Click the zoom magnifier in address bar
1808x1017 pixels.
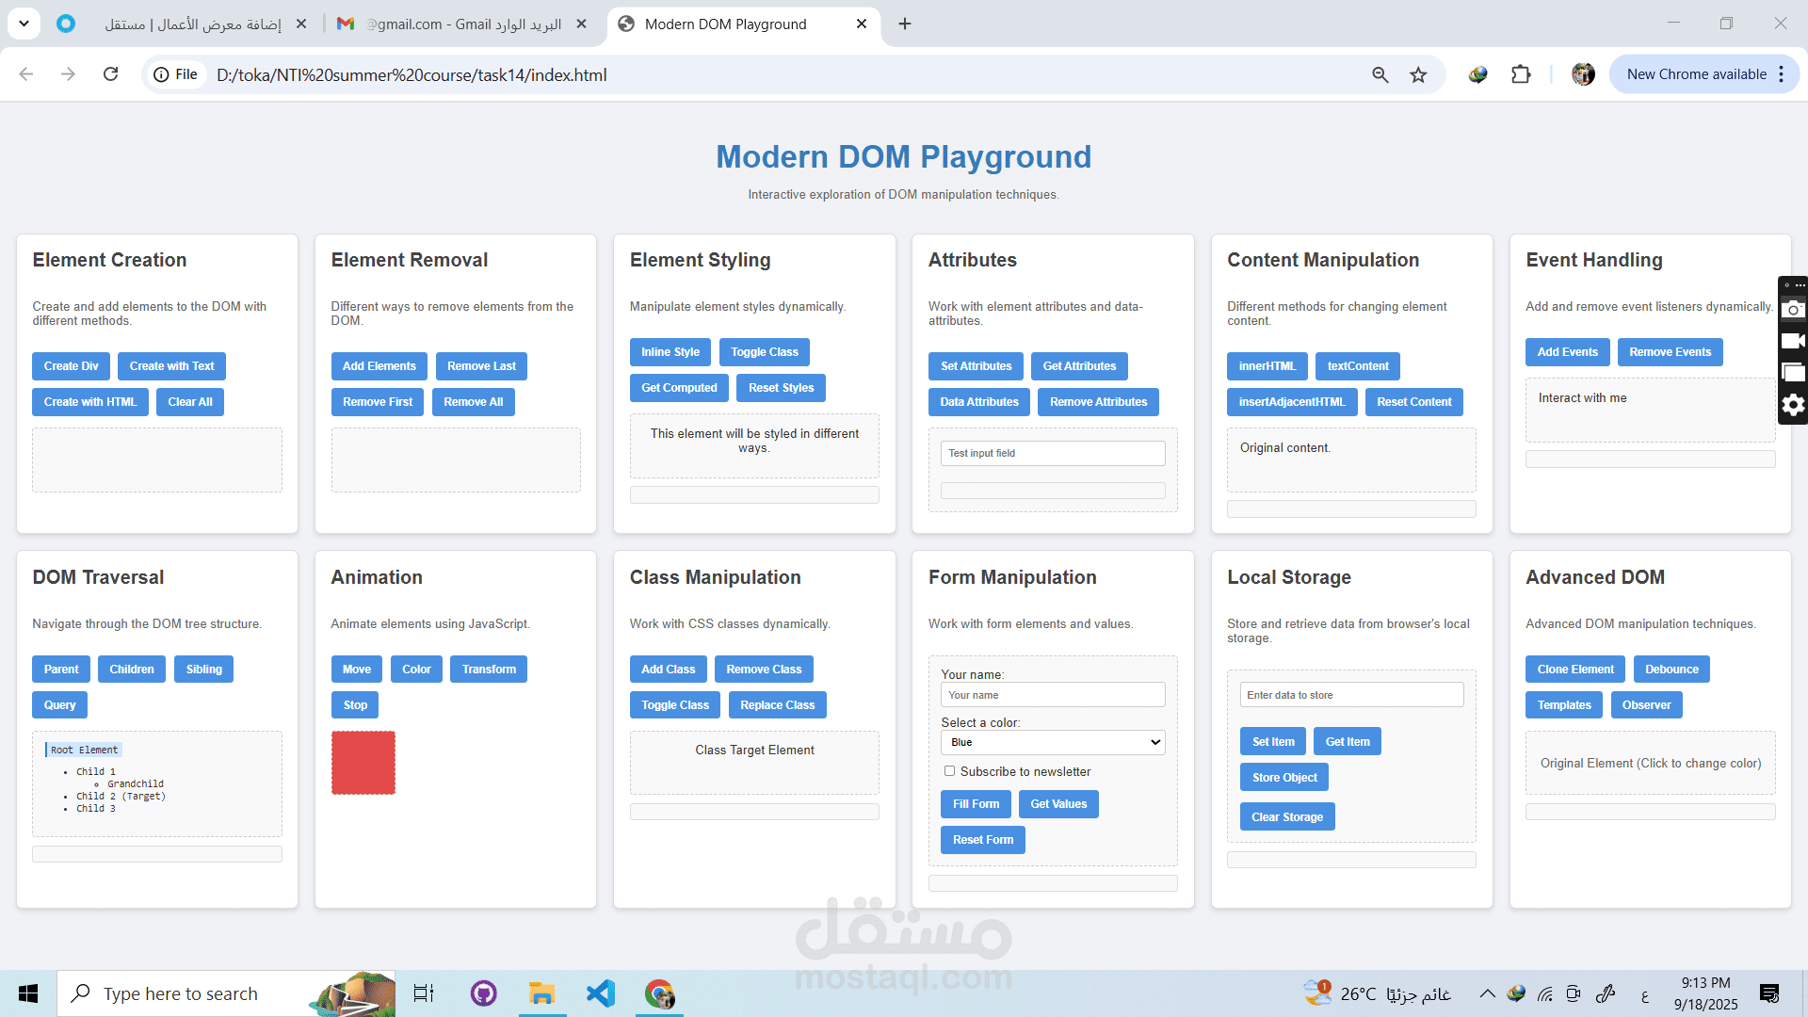tap(1380, 74)
